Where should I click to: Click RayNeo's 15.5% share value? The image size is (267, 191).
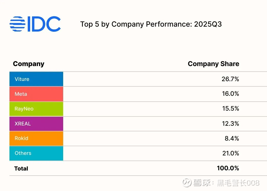click(230, 109)
